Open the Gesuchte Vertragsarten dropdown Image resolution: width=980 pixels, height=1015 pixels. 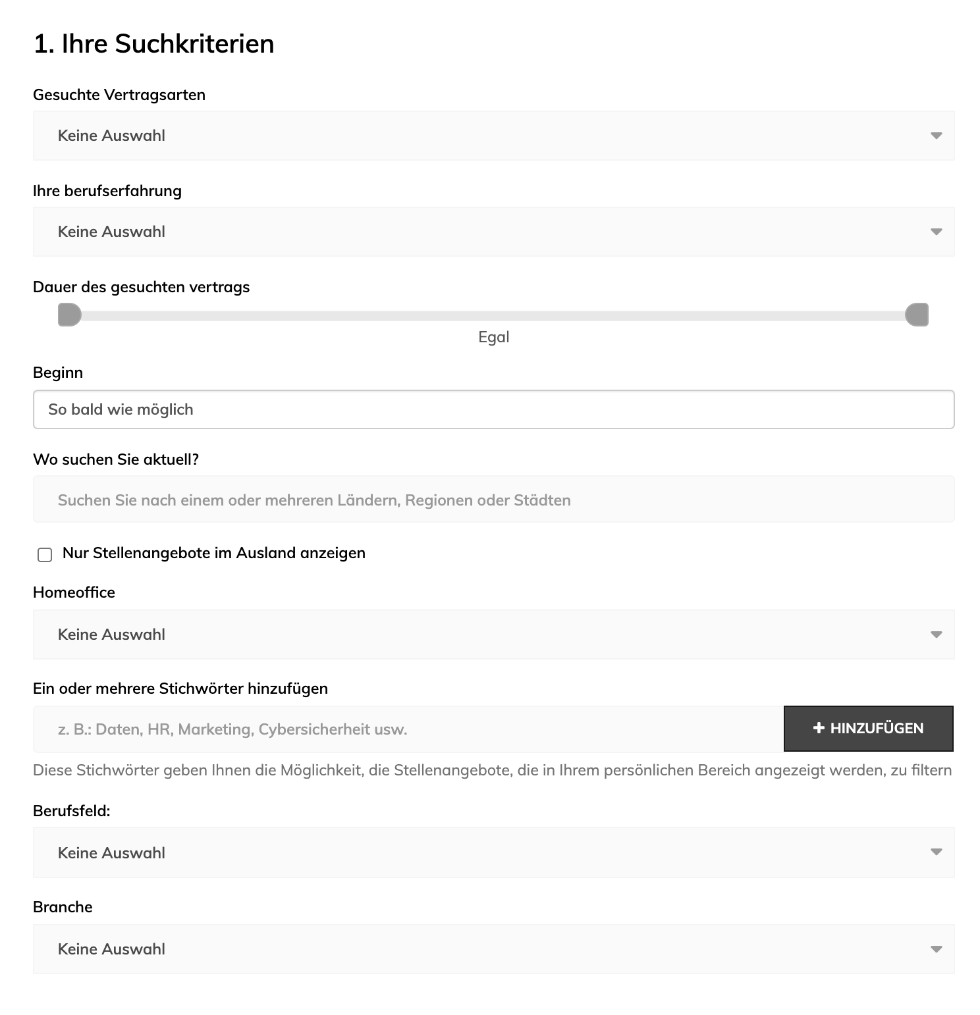click(x=493, y=136)
